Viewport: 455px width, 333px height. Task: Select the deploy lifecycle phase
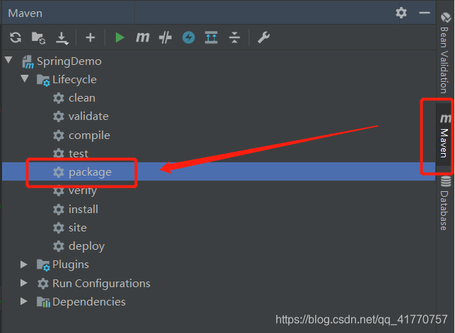point(86,246)
